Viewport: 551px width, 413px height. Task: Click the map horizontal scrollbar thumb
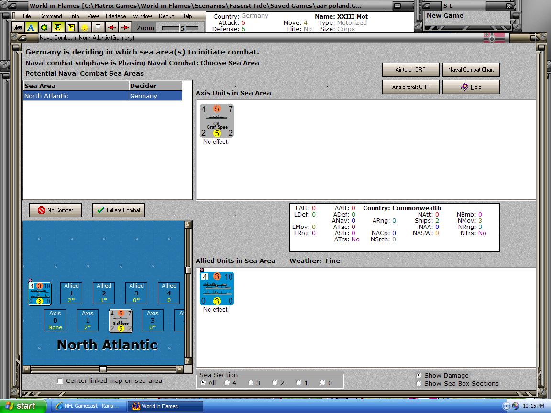point(103,369)
